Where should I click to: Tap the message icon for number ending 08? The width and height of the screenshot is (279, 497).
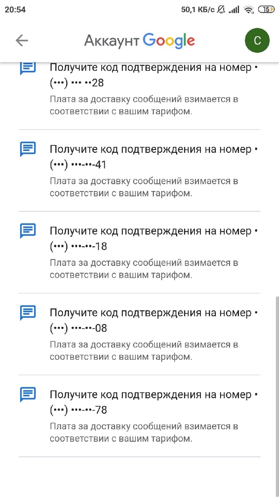[x=28, y=313]
